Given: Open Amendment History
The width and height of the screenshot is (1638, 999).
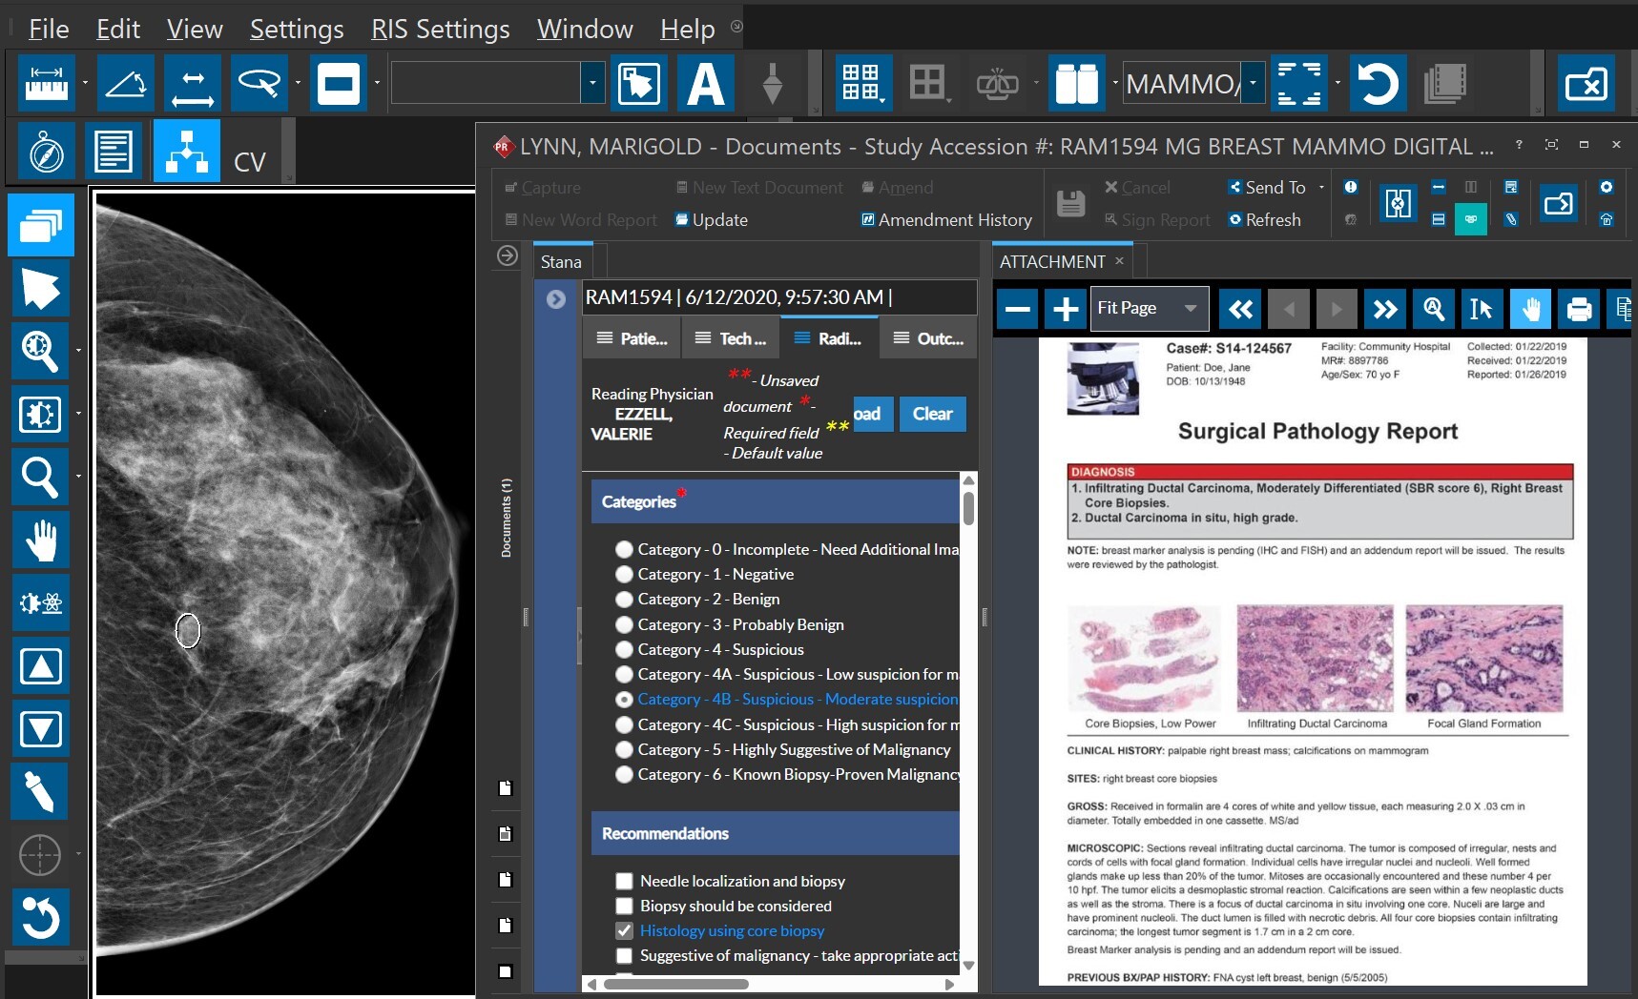Looking at the screenshot, I should click(946, 220).
